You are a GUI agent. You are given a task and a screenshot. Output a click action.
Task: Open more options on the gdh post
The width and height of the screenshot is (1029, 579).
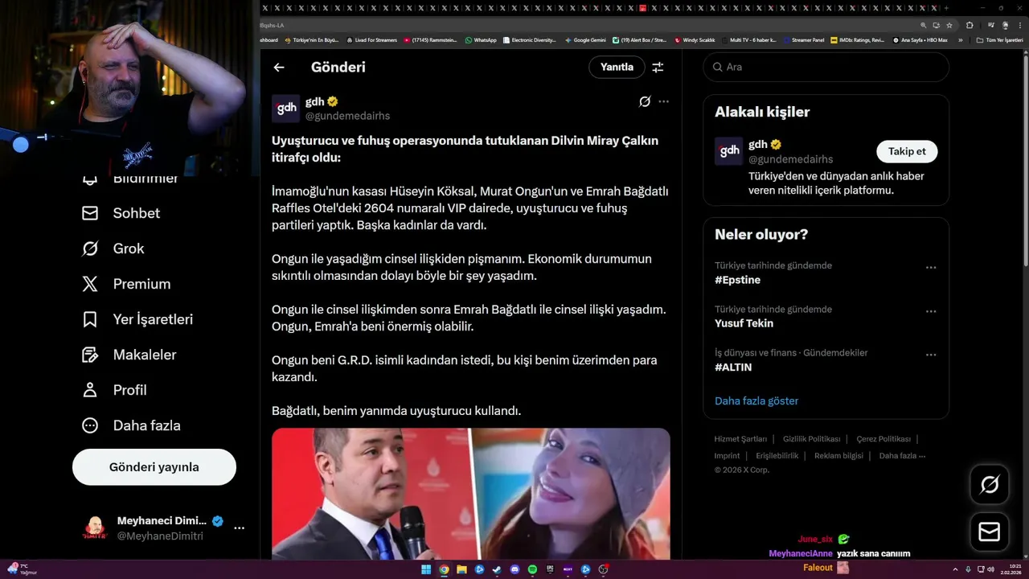point(663,101)
